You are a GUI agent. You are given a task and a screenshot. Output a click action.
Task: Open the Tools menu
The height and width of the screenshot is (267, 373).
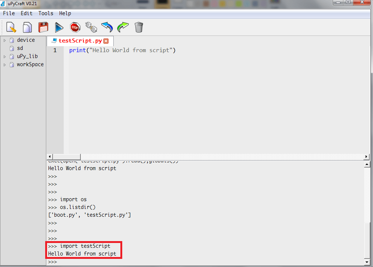click(x=46, y=13)
